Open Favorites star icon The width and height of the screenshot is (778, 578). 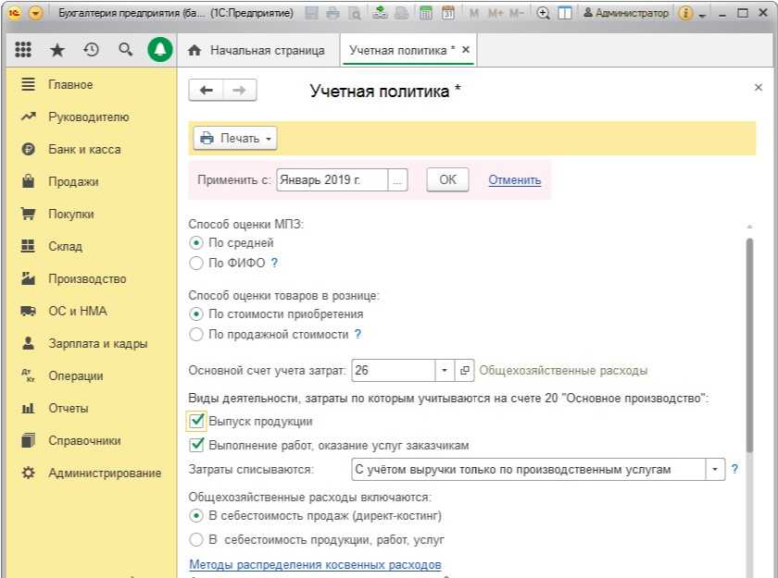pos(57,51)
